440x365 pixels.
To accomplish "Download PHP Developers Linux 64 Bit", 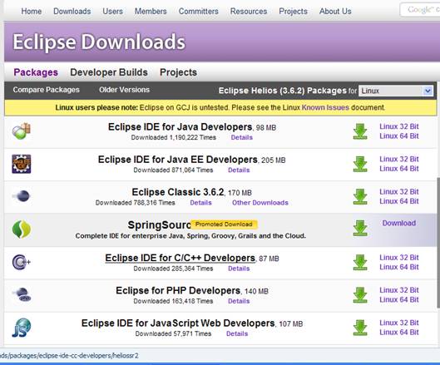I will [x=398, y=299].
